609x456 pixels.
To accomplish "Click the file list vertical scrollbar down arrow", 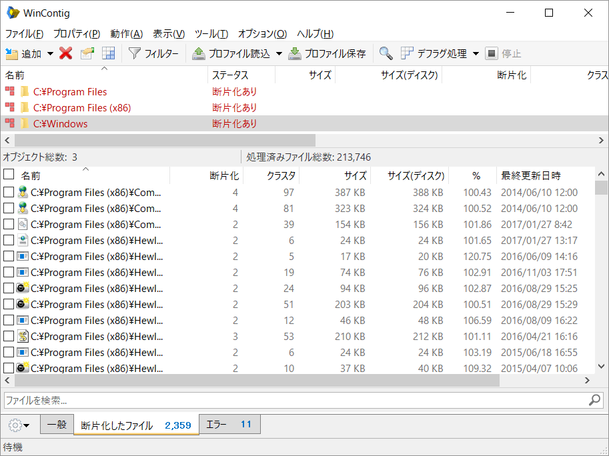I will tap(601, 366).
